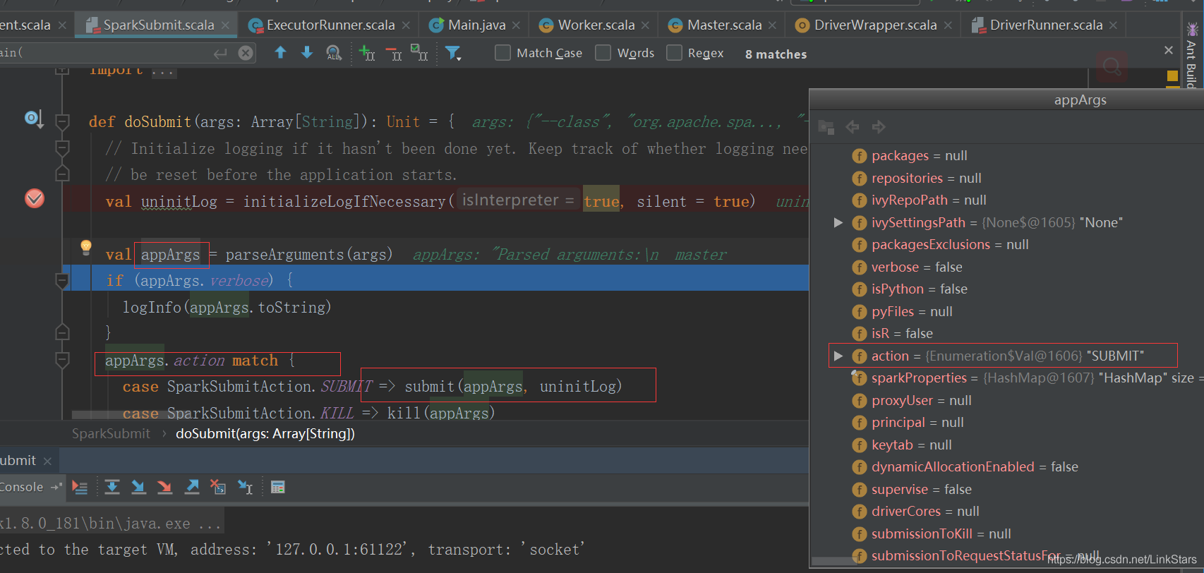Image resolution: width=1204 pixels, height=573 pixels.
Task: Close the debug session tab
Action: click(47, 462)
